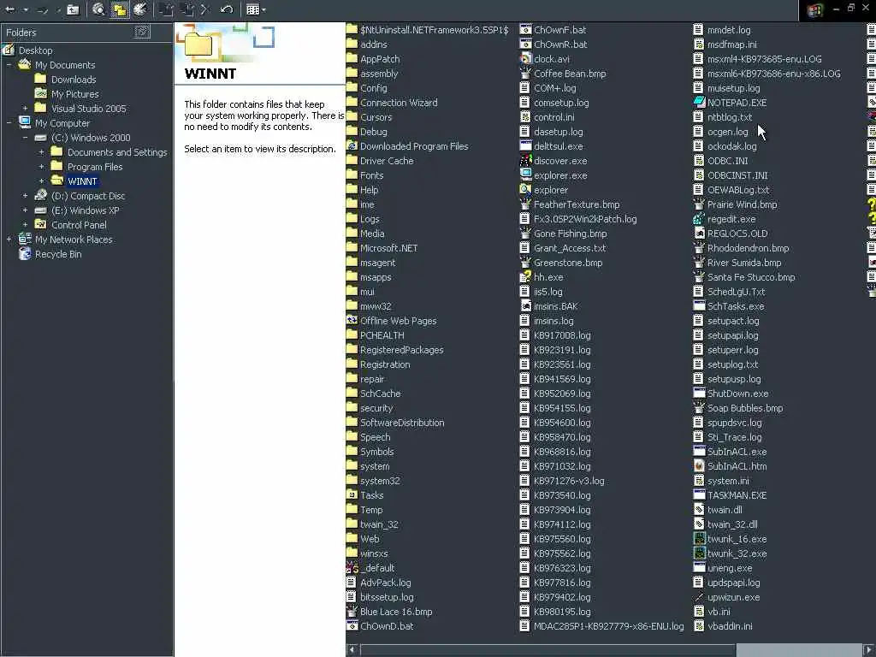Select the NOTEPAD.EXE file icon
876x657 pixels.
click(699, 103)
